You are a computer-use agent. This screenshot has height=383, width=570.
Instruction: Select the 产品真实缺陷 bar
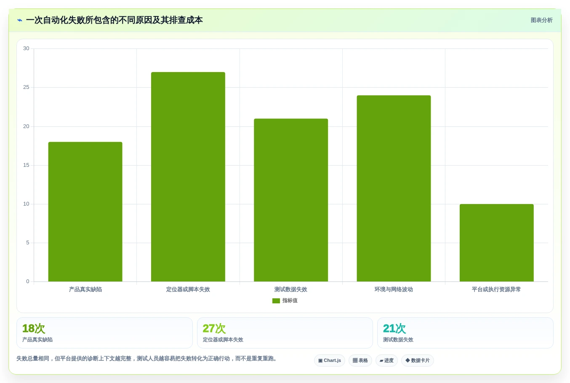pos(85,212)
